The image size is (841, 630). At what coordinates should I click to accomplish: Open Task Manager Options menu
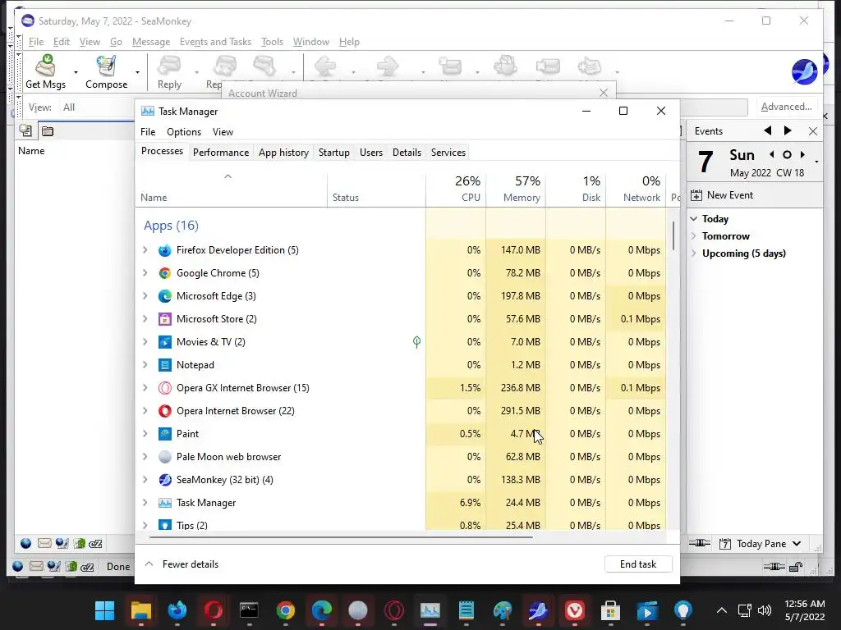(184, 132)
